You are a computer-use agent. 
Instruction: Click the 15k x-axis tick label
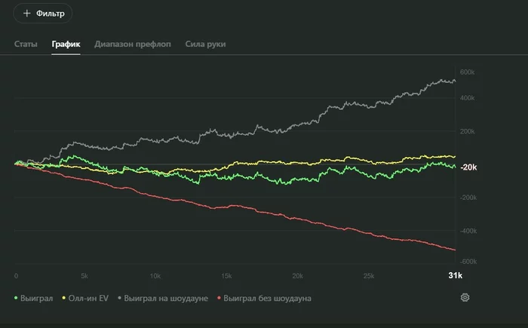[226, 276]
